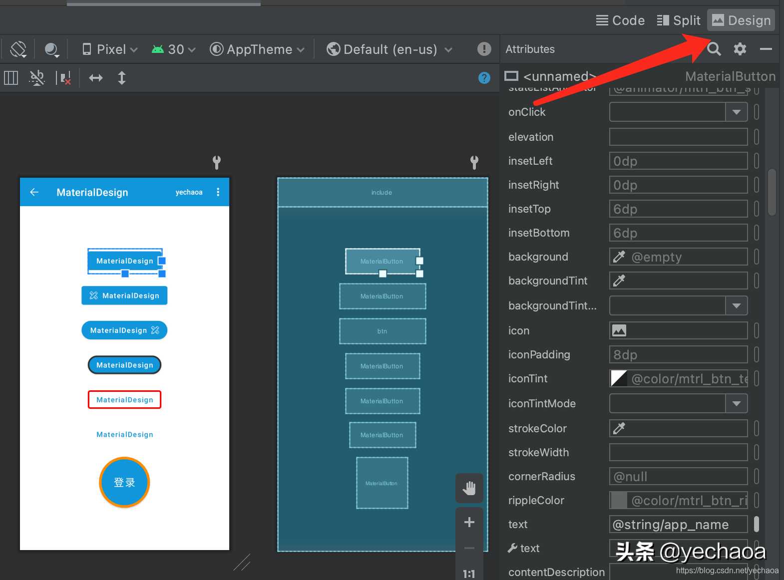Pick backgroundTint with the eyedropper icon
The height and width of the screenshot is (580, 784).
[x=619, y=281]
